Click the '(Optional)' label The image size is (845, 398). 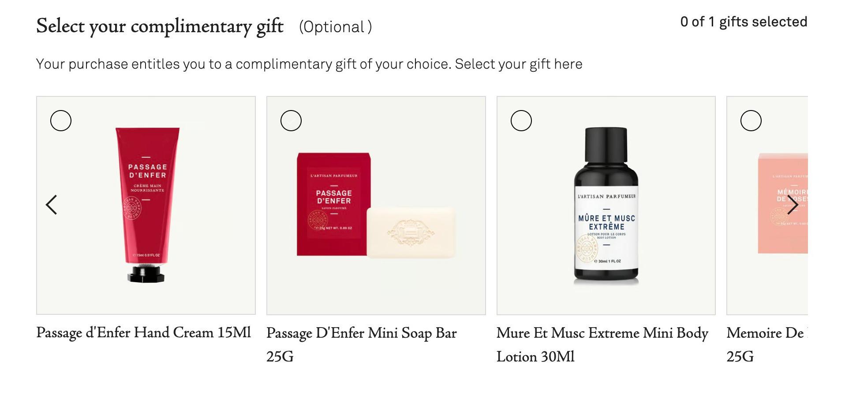pos(336,27)
